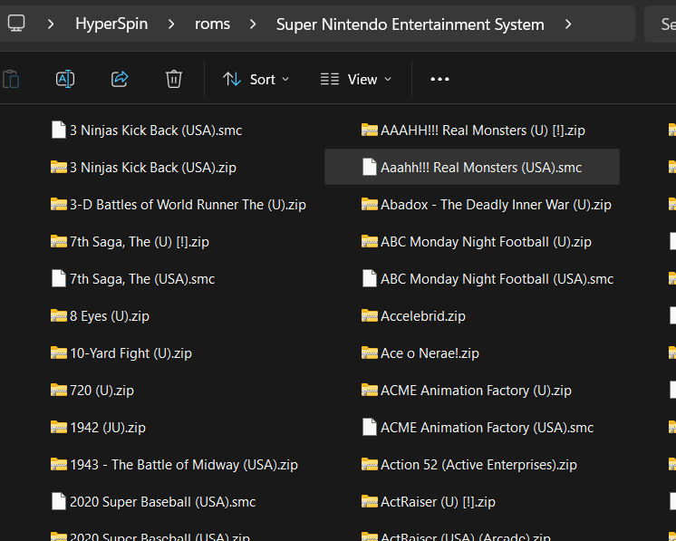Select file name 10-Yard Fight (U).zip
Viewport: 676px width, 541px height.
point(131,353)
